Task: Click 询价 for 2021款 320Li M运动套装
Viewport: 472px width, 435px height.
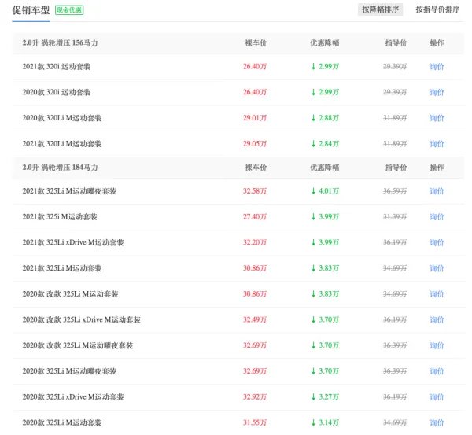Action: coord(437,144)
